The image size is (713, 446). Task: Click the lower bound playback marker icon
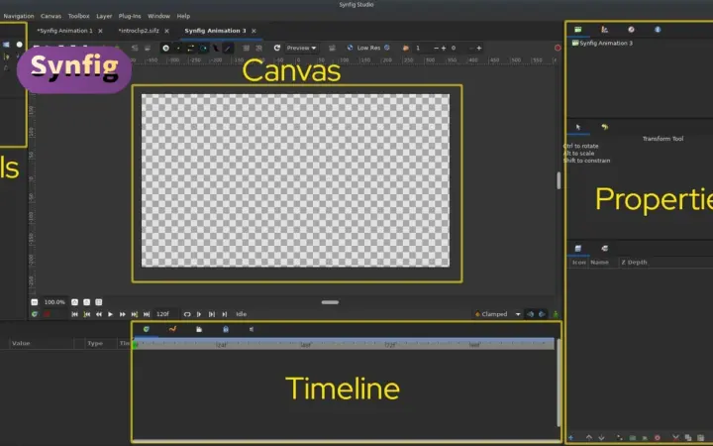(x=199, y=314)
